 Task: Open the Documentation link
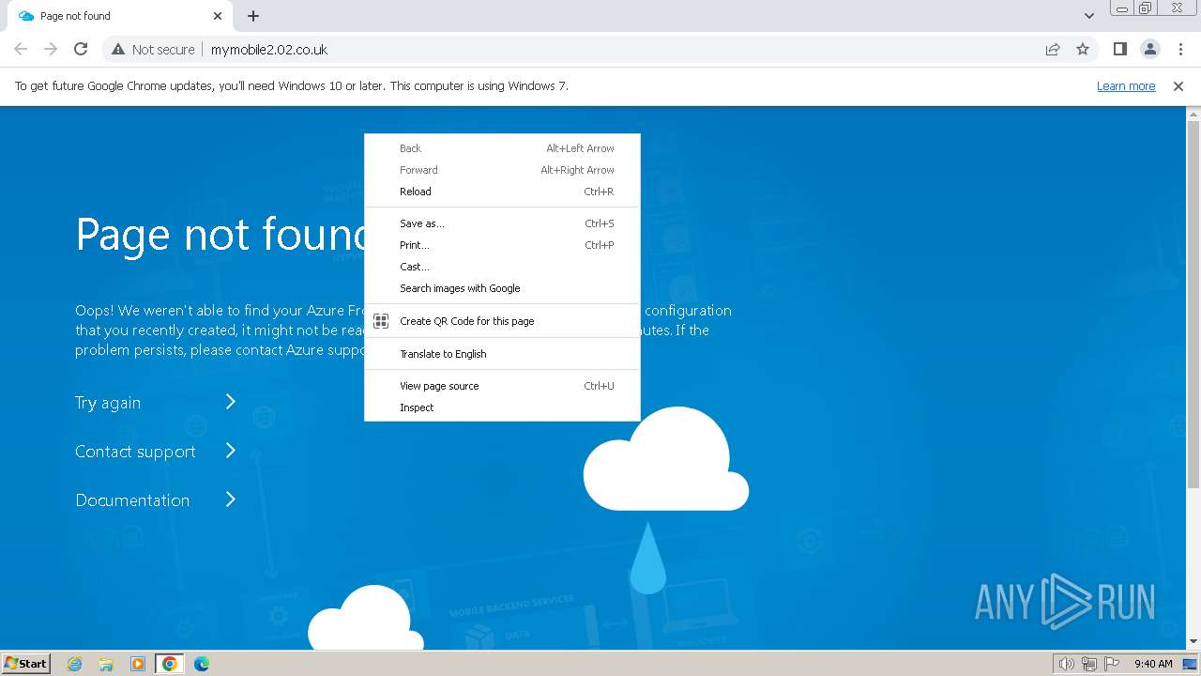[x=132, y=500]
